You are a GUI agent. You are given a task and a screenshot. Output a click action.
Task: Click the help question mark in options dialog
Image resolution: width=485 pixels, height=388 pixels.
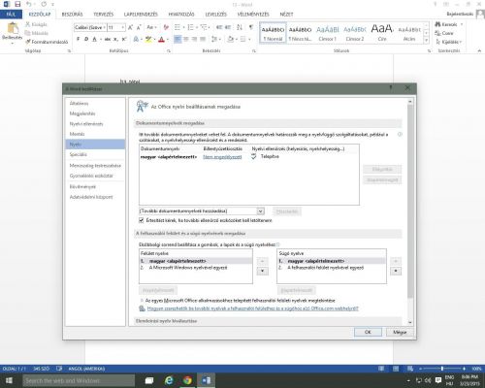[391, 88]
